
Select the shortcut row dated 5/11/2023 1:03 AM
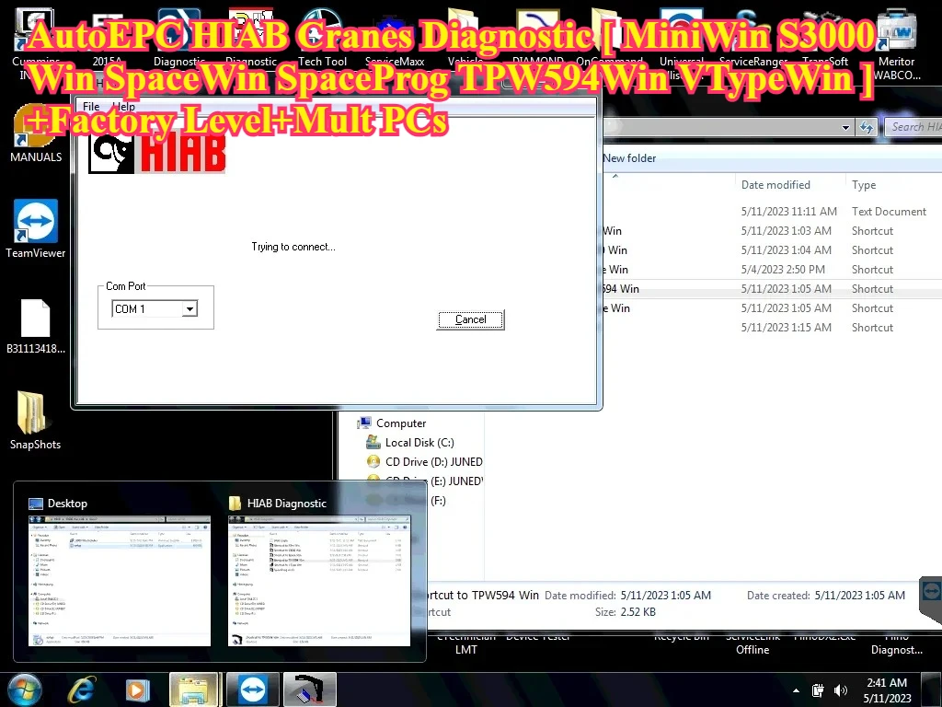click(x=772, y=231)
